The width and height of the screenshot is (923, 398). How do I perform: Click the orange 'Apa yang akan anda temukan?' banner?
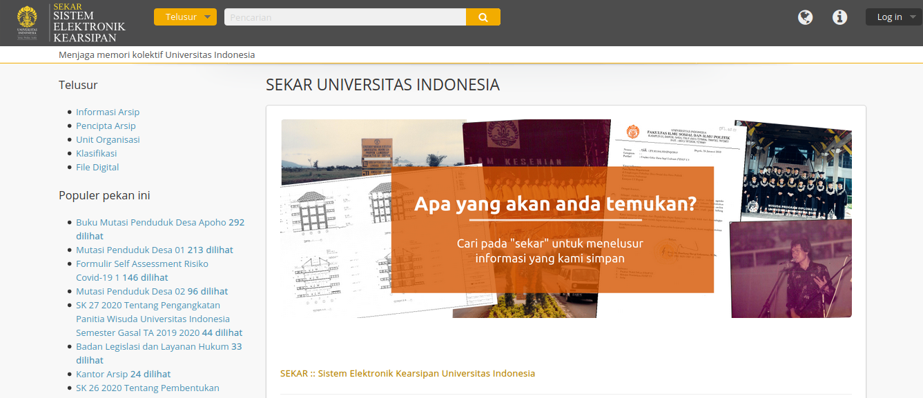tap(552, 230)
